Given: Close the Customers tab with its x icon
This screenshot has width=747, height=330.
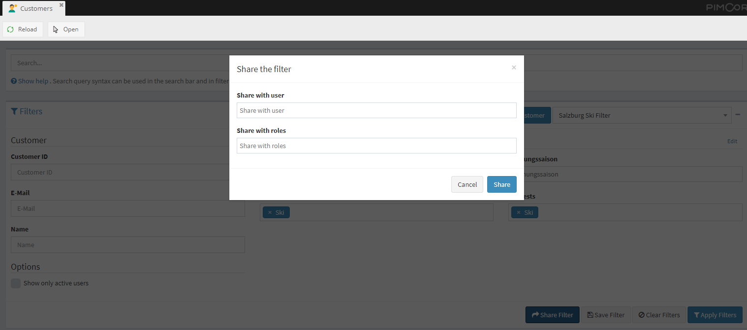Looking at the screenshot, I should click(x=61, y=5).
